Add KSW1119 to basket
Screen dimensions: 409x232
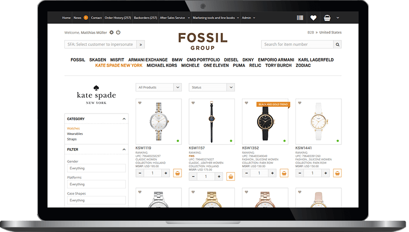177,173
